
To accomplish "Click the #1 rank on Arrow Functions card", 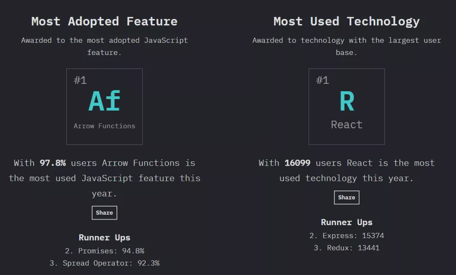I will click(x=80, y=80).
